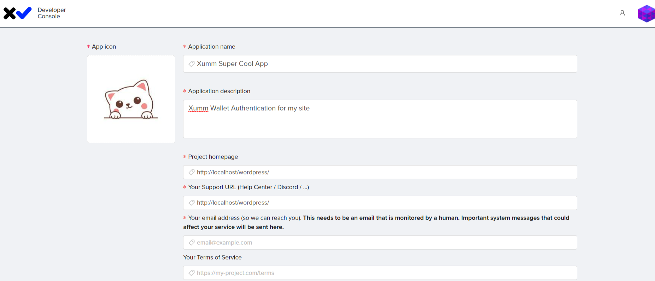Screen dimensions: 655x281
Task: Change the cat app icon image
Action: point(131,99)
